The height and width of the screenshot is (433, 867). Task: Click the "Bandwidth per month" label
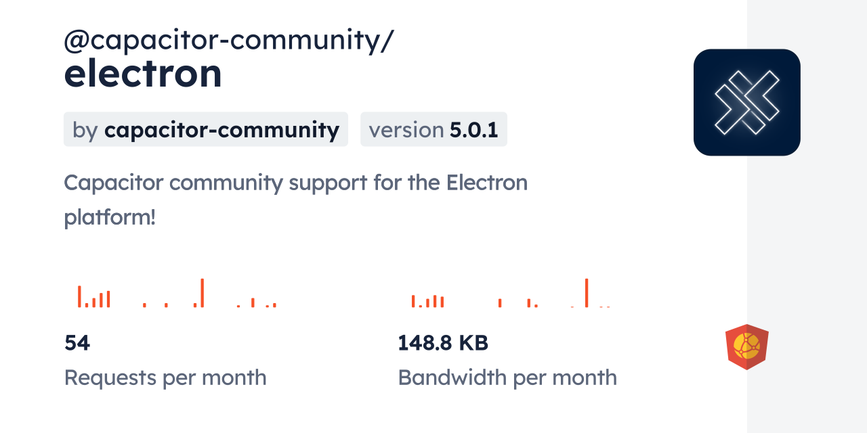coord(507,378)
